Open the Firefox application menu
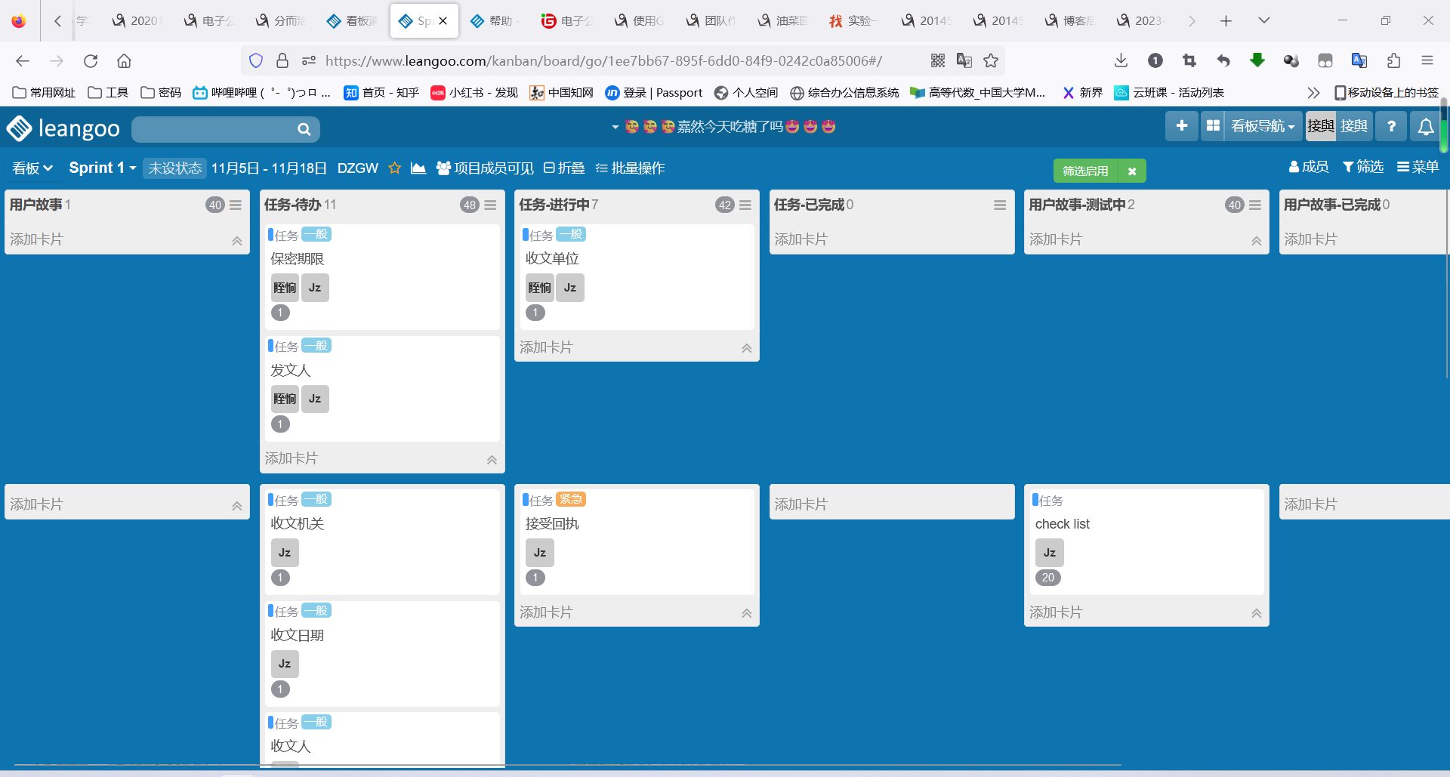The width and height of the screenshot is (1450, 777). (1427, 61)
